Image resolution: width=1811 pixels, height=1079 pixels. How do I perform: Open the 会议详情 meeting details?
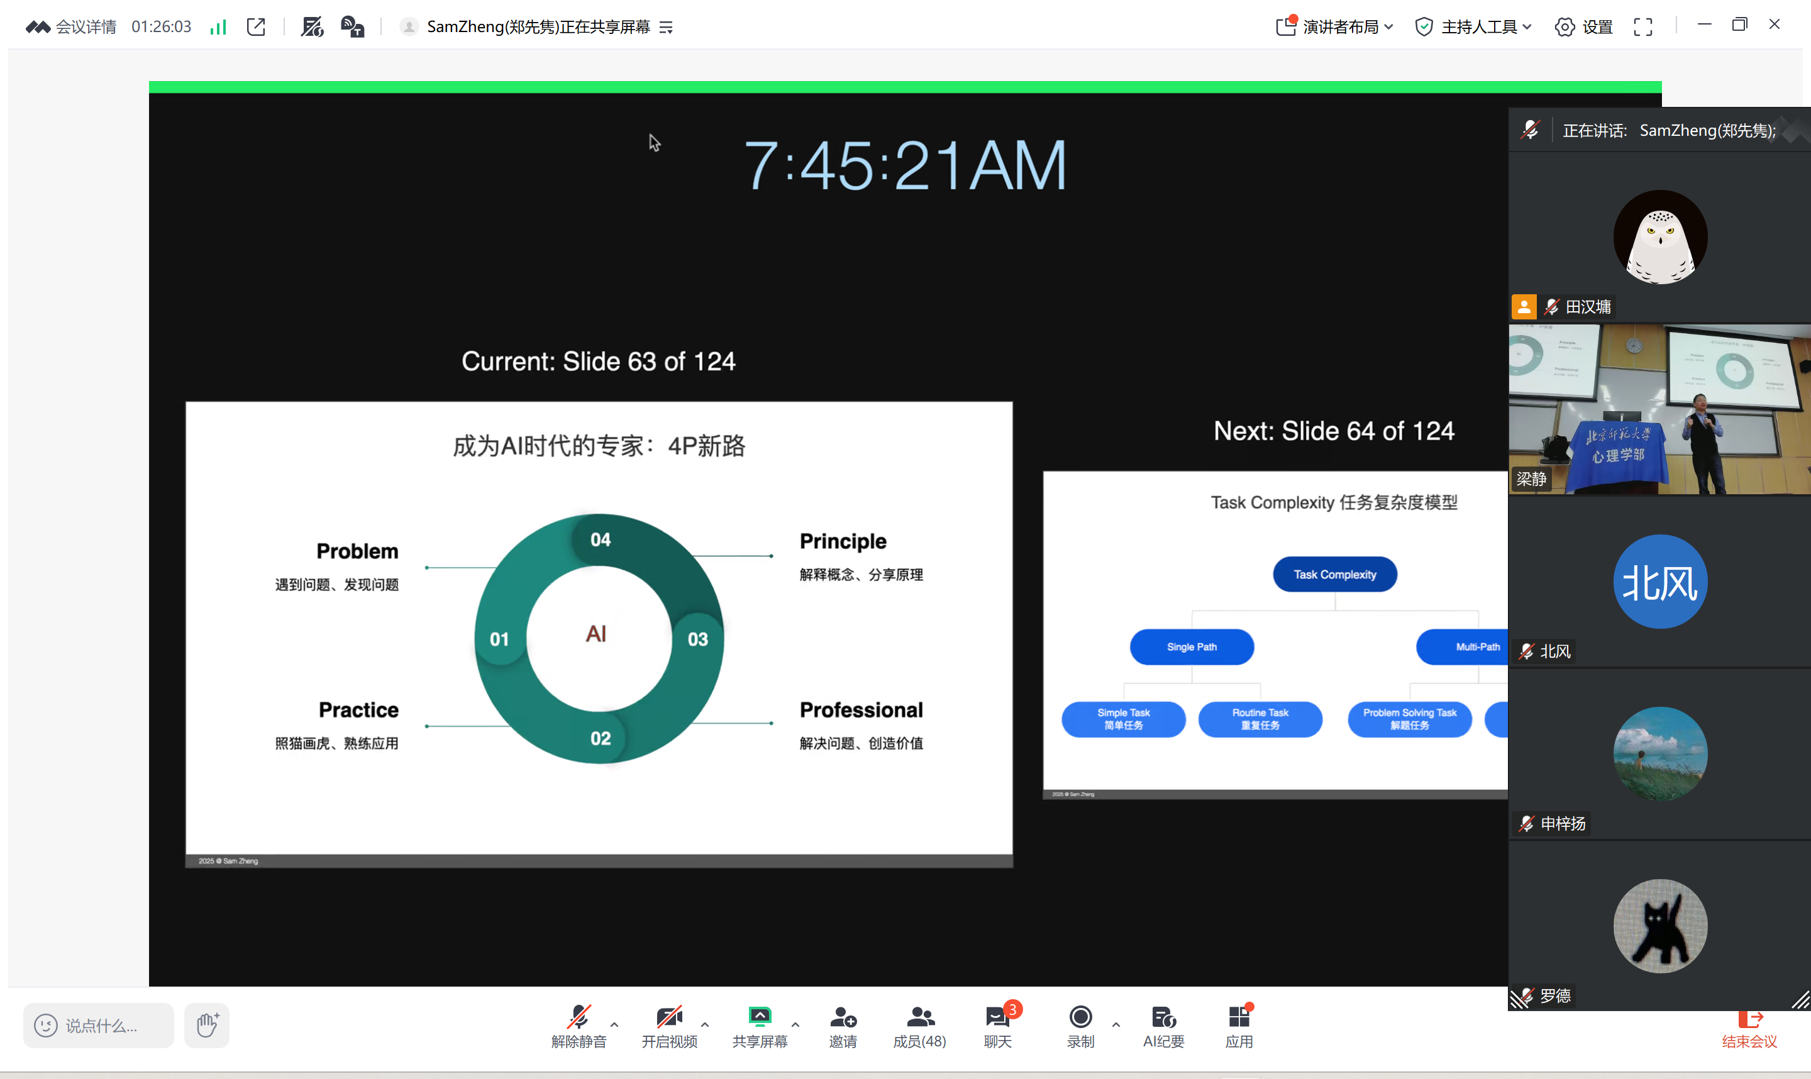(x=71, y=27)
